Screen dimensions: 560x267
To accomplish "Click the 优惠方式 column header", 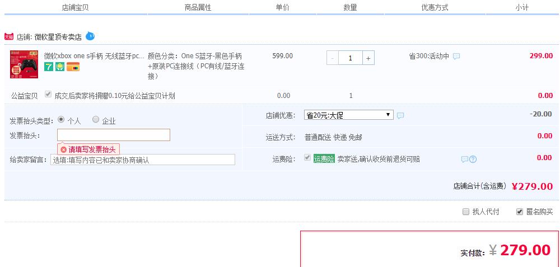I will point(435,7).
